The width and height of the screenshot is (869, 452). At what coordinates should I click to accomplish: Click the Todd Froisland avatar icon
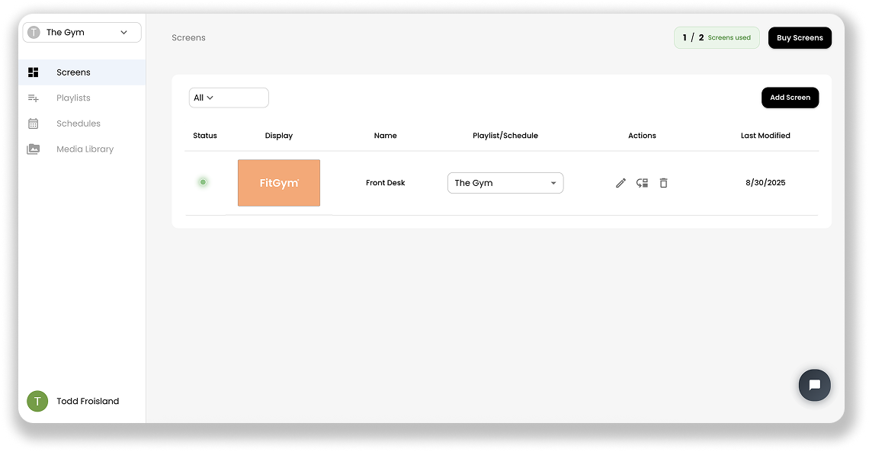point(37,401)
